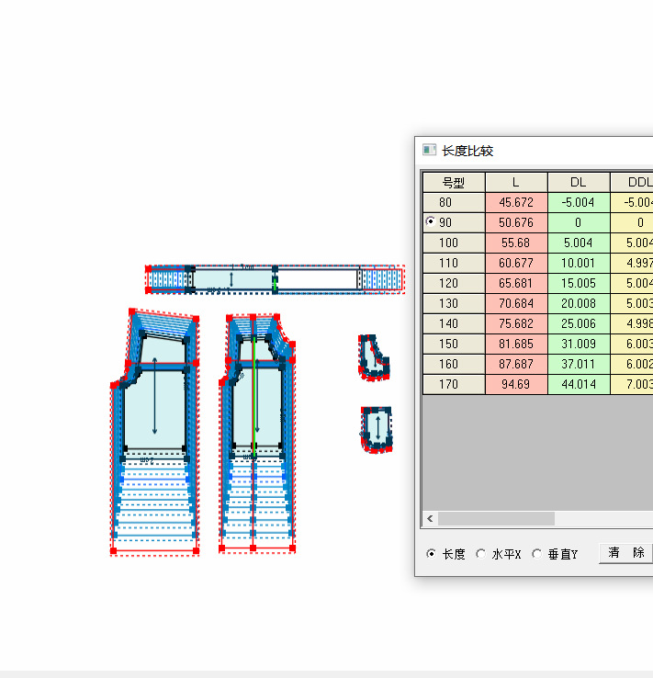Click the L value 75.682
The height and width of the screenshot is (678, 653).
pyautogui.click(x=516, y=323)
